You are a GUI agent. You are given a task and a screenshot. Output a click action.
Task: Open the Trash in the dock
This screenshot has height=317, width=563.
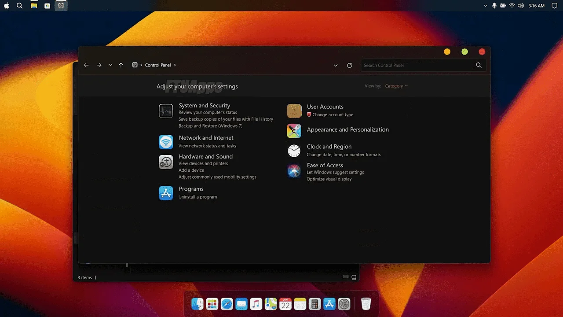(x=366, y=304)
